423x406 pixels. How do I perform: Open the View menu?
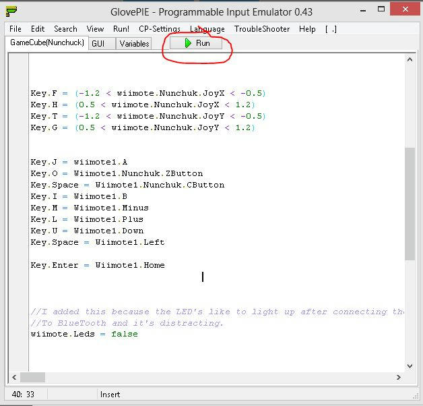pyautogui.click(x=95, y=29)
